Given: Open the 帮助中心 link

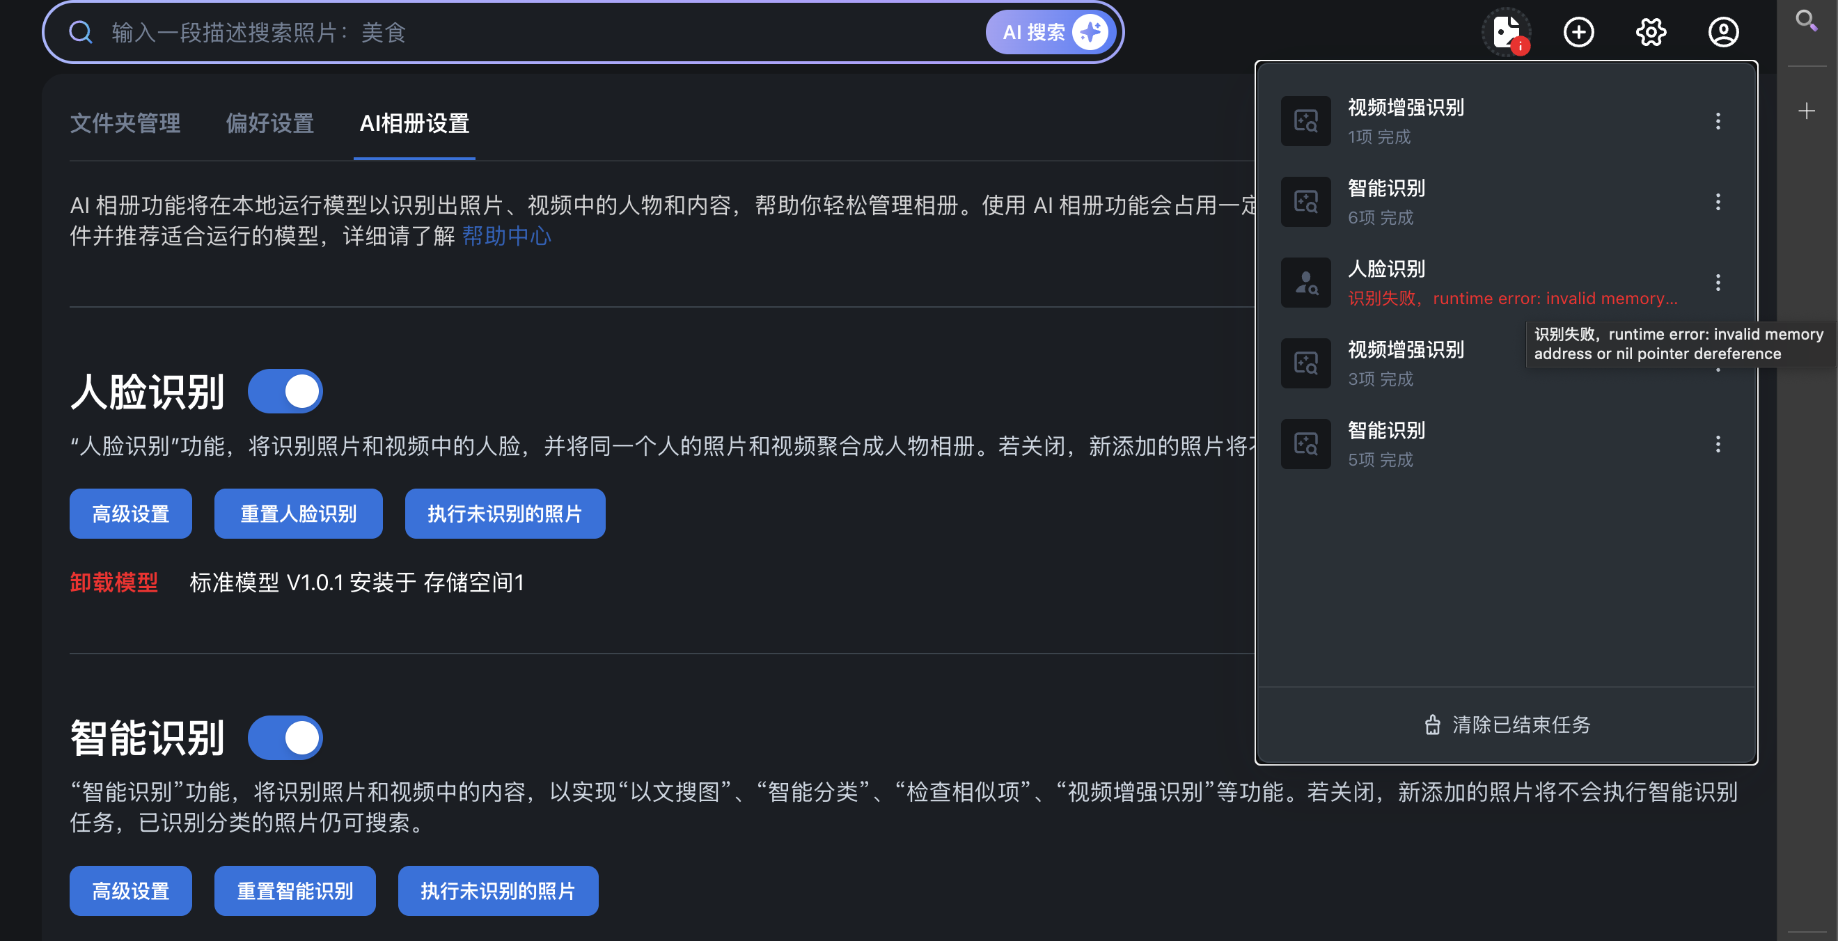Looking at the screenshot, I should [x=507, y=236].
